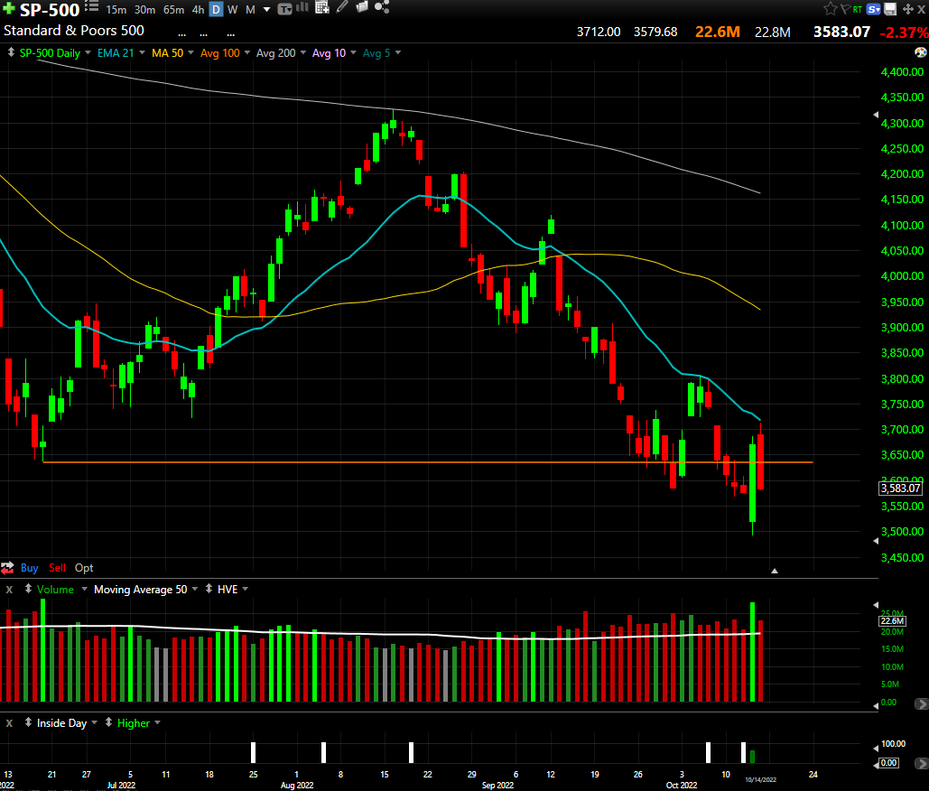This screenshot has width=929, height=791.
Task: Click the 10/14/2022 date marker
Action: coord(760,780)
